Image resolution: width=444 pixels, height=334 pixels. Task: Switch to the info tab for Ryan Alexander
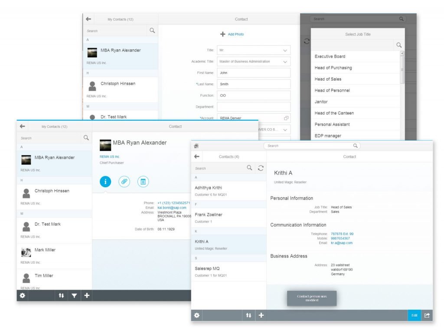pos(105,182)
